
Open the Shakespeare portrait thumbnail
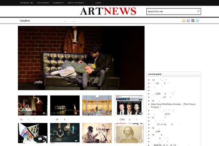[x=129, y=133]
